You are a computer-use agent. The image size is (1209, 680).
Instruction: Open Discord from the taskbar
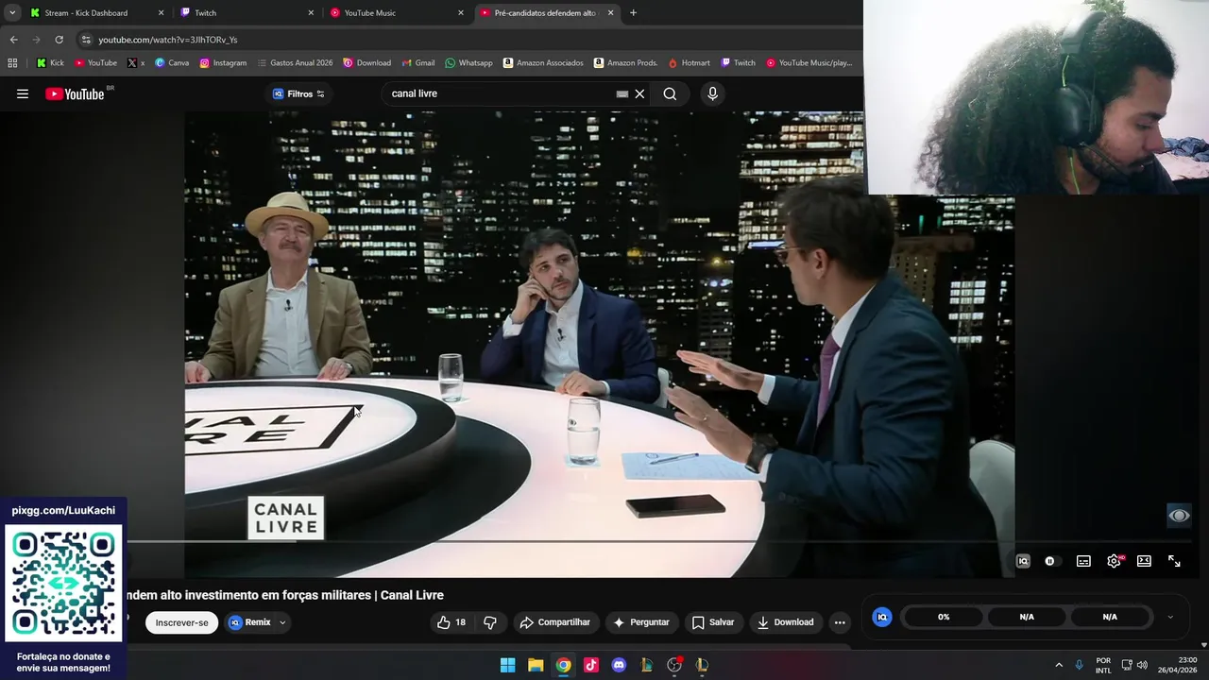point(619,665)
